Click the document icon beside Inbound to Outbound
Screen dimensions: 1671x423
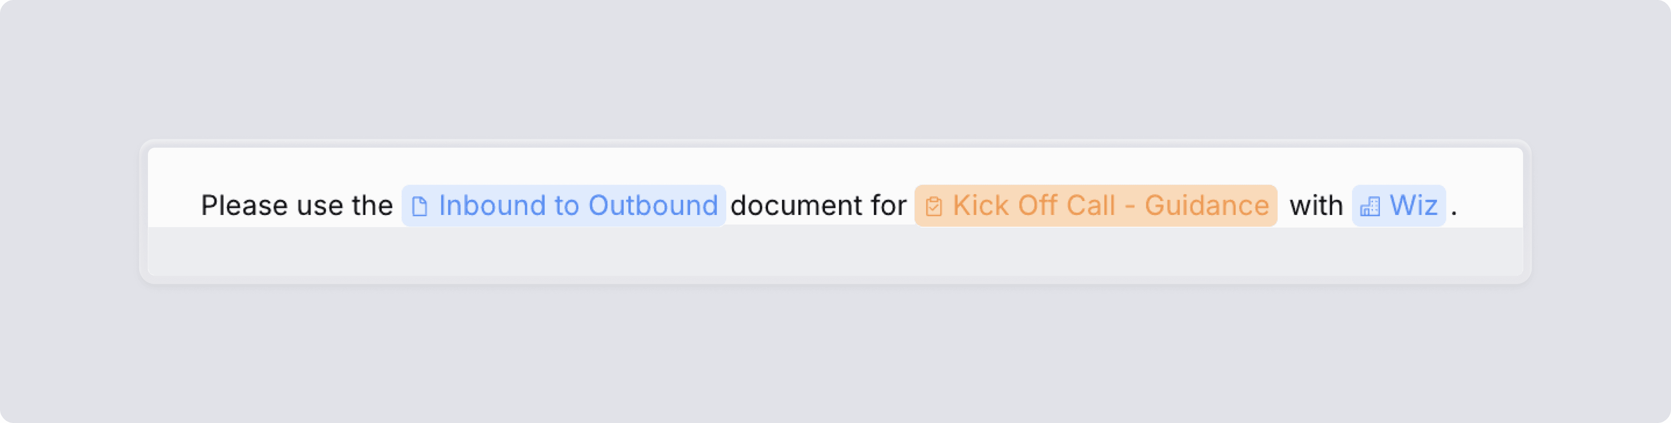(x=419, y=207)
